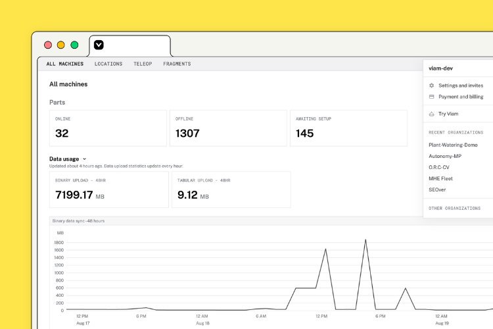The height and width of the screenshot is (329, 493).
Task: Click the 'Updated about 4 hours ago' note
Action: coord(116,166)
